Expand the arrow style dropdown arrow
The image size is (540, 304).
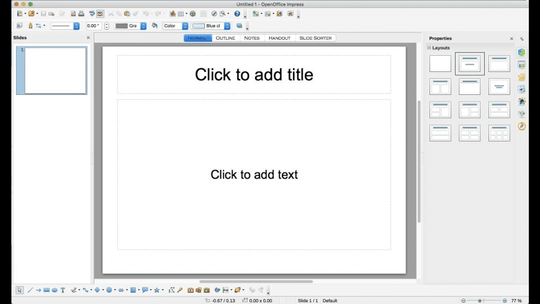44,26
